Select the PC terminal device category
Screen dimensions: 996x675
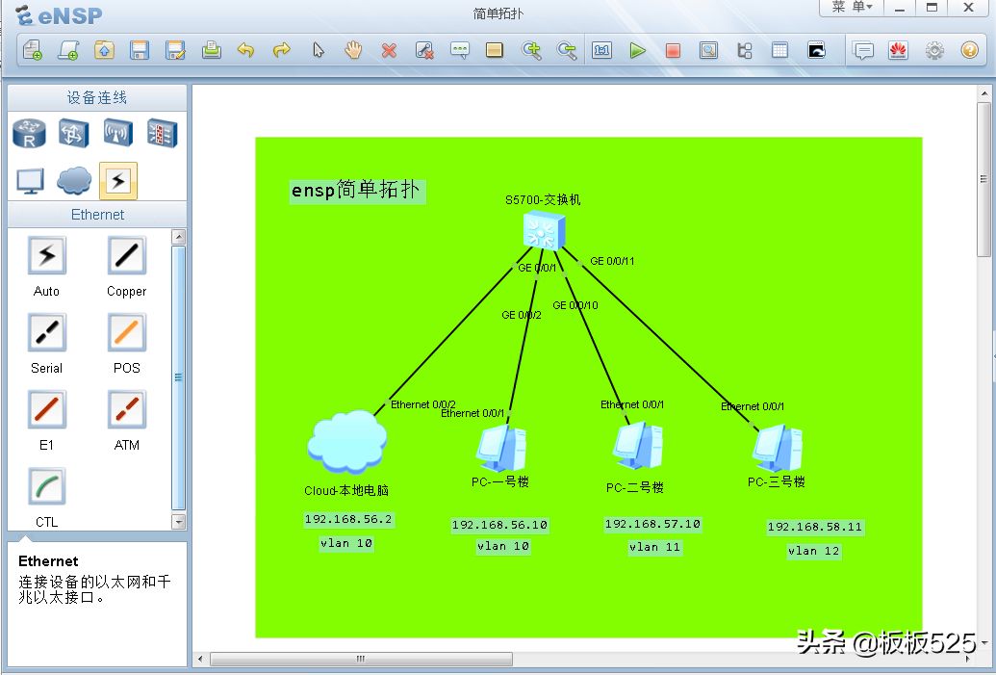click(30, 181)
